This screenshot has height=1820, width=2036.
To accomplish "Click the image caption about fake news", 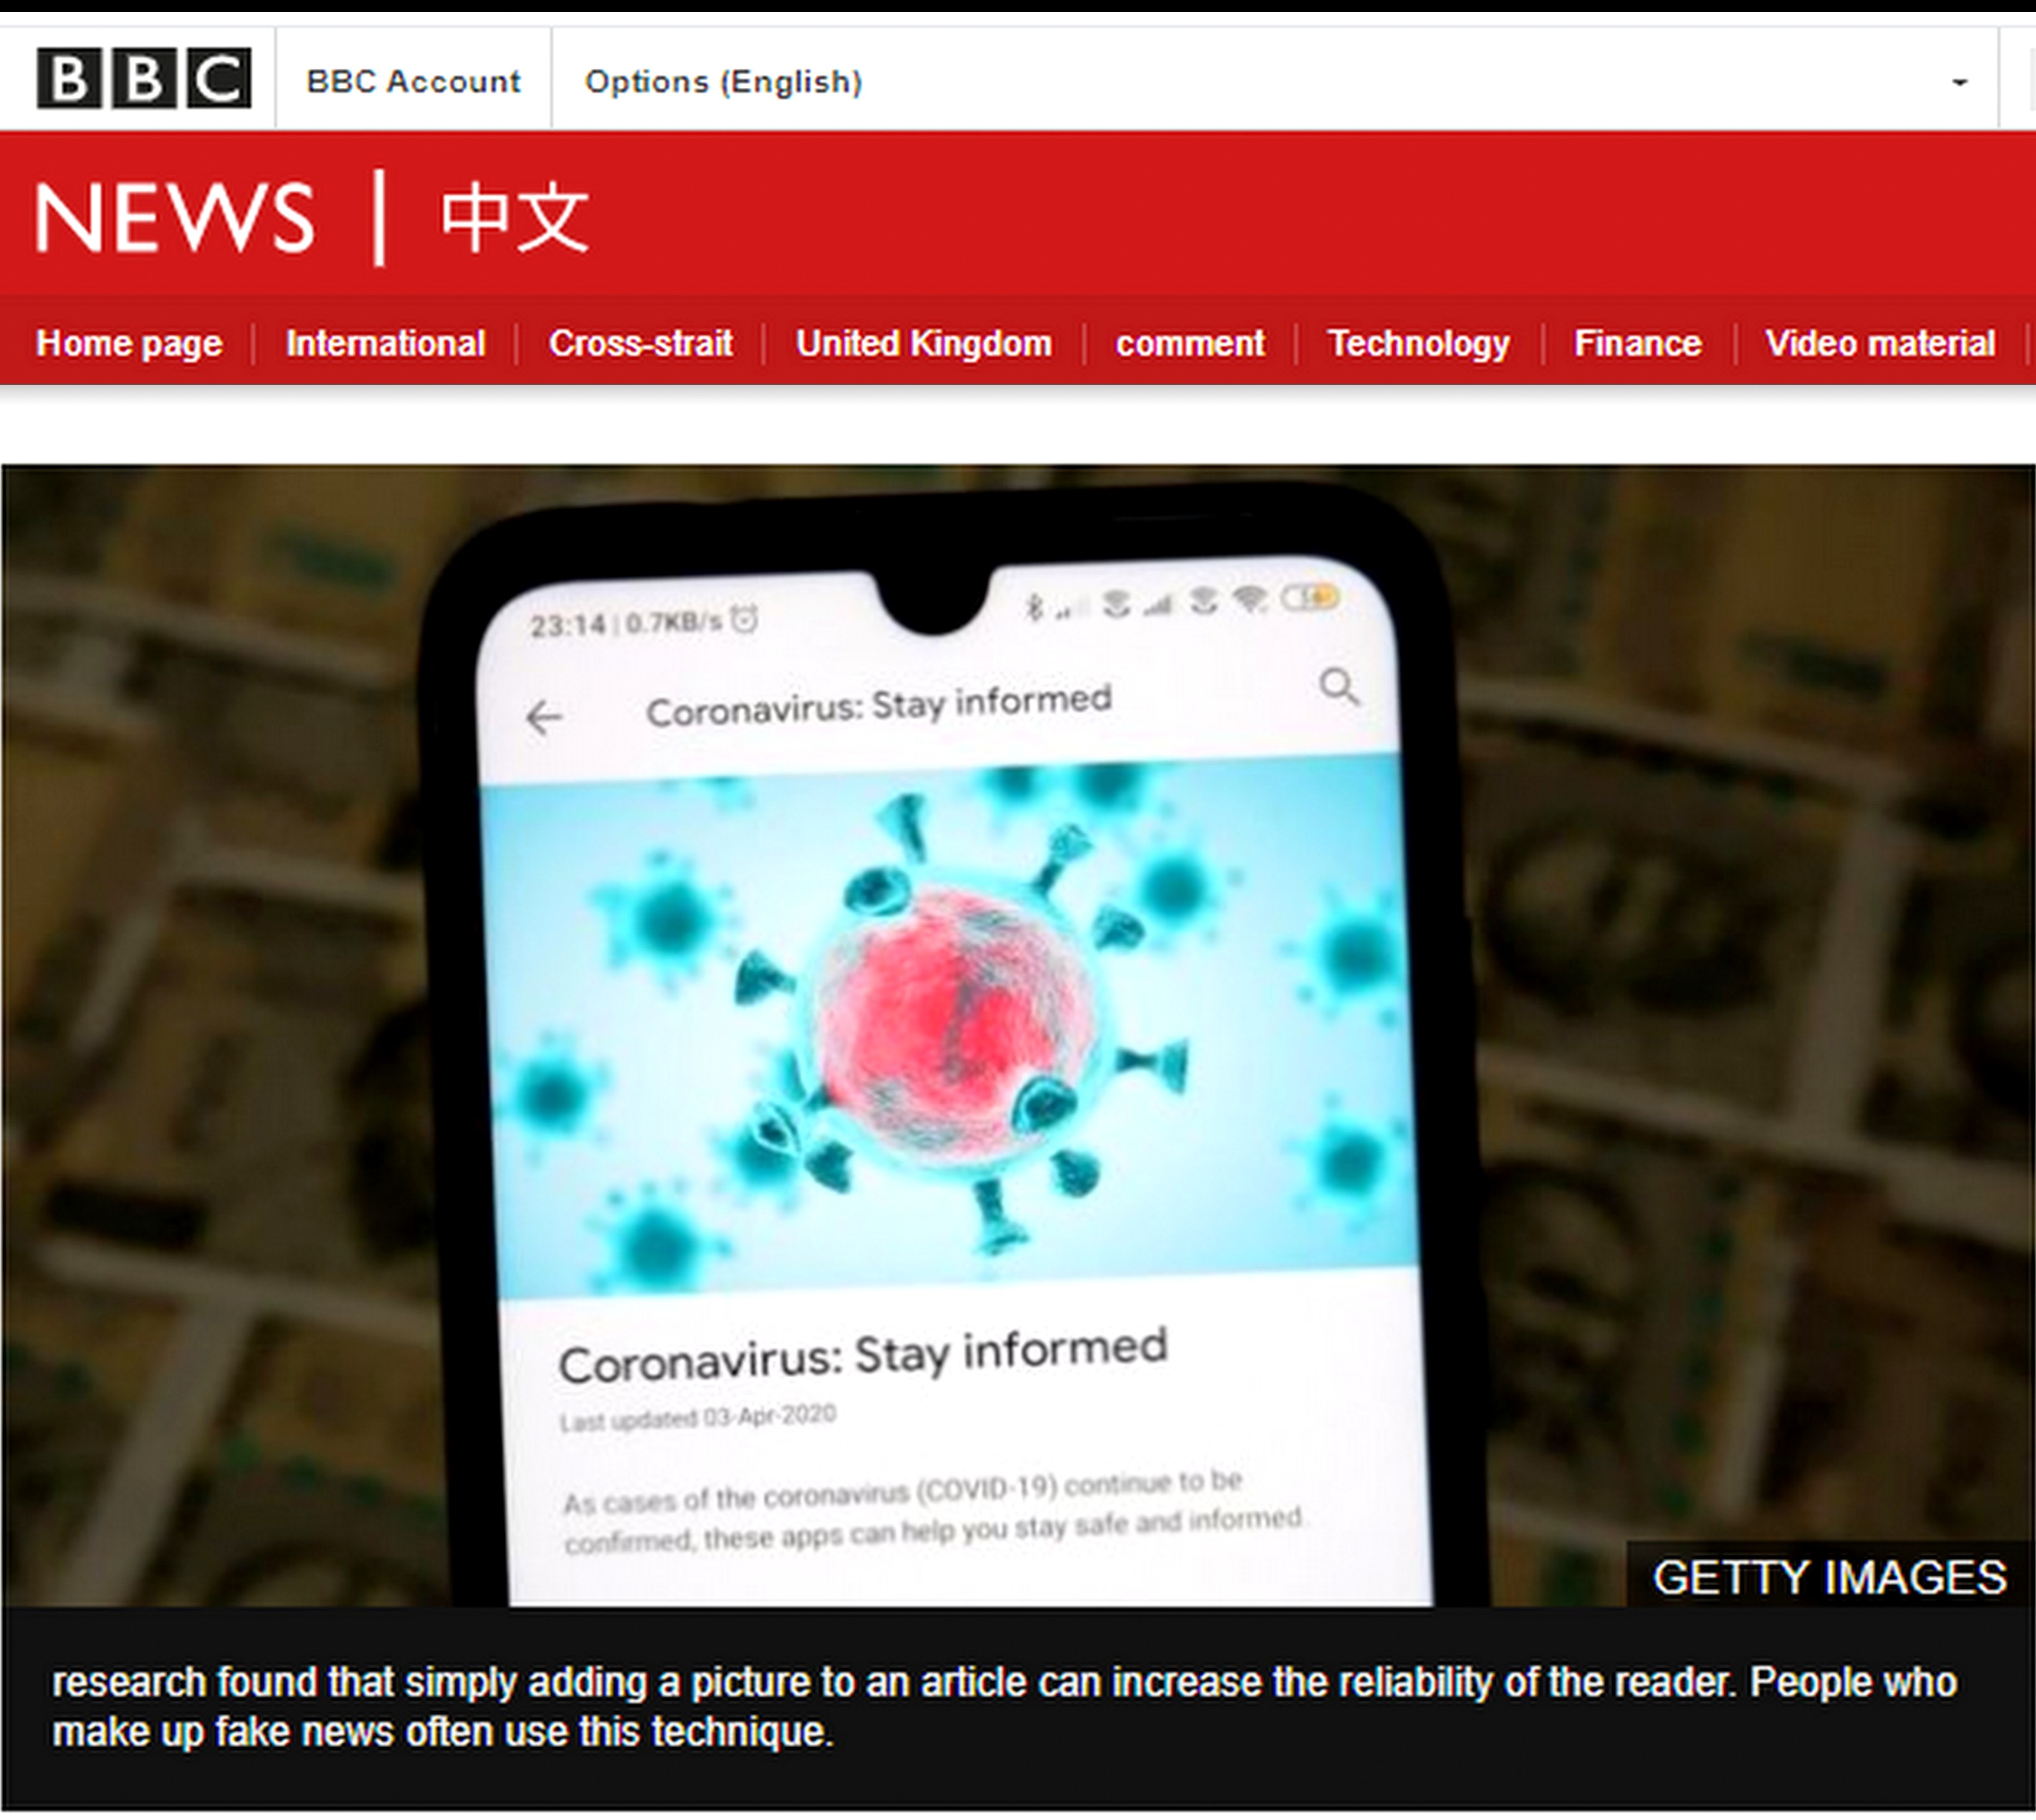I will 1004,1707.
